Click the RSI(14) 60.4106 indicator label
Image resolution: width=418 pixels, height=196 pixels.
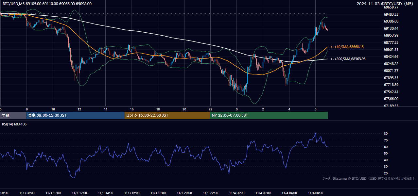tap(14, 124)
